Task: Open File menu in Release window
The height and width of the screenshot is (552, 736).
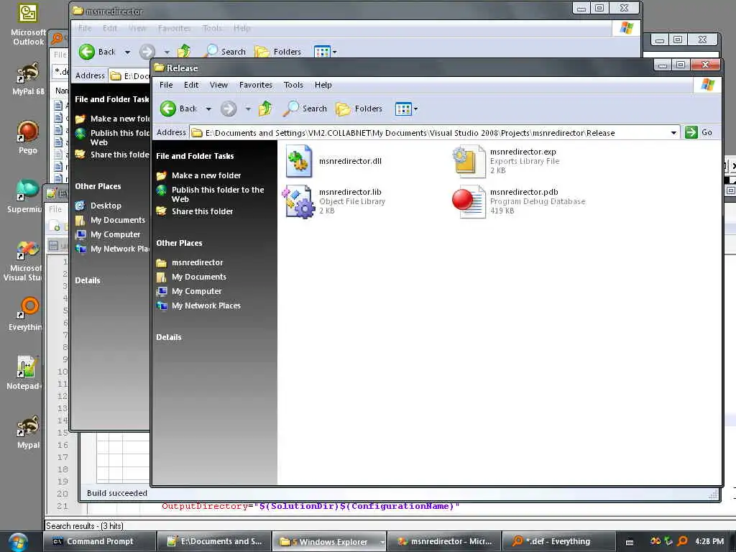Action: 166,85
